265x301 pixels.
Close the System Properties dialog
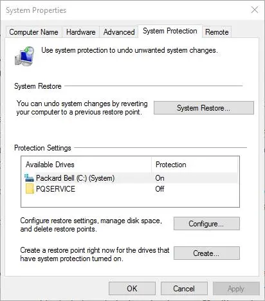tap(255, 10)
